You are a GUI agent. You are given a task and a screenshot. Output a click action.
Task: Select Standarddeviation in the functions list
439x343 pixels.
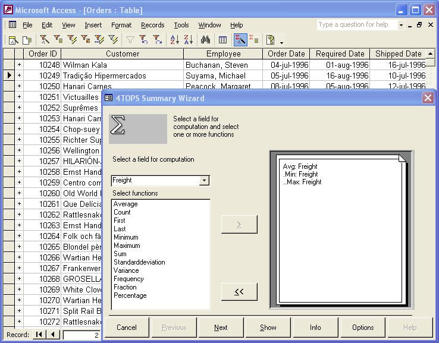[x=139, y=262]
